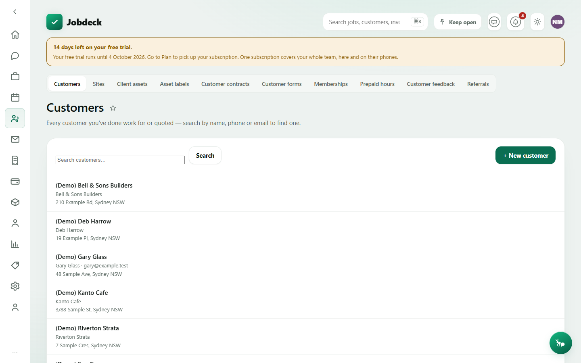This screenshot has width=581, height=363.
Task: Switch to the Customer feedback tab
Action: point(431,84)
